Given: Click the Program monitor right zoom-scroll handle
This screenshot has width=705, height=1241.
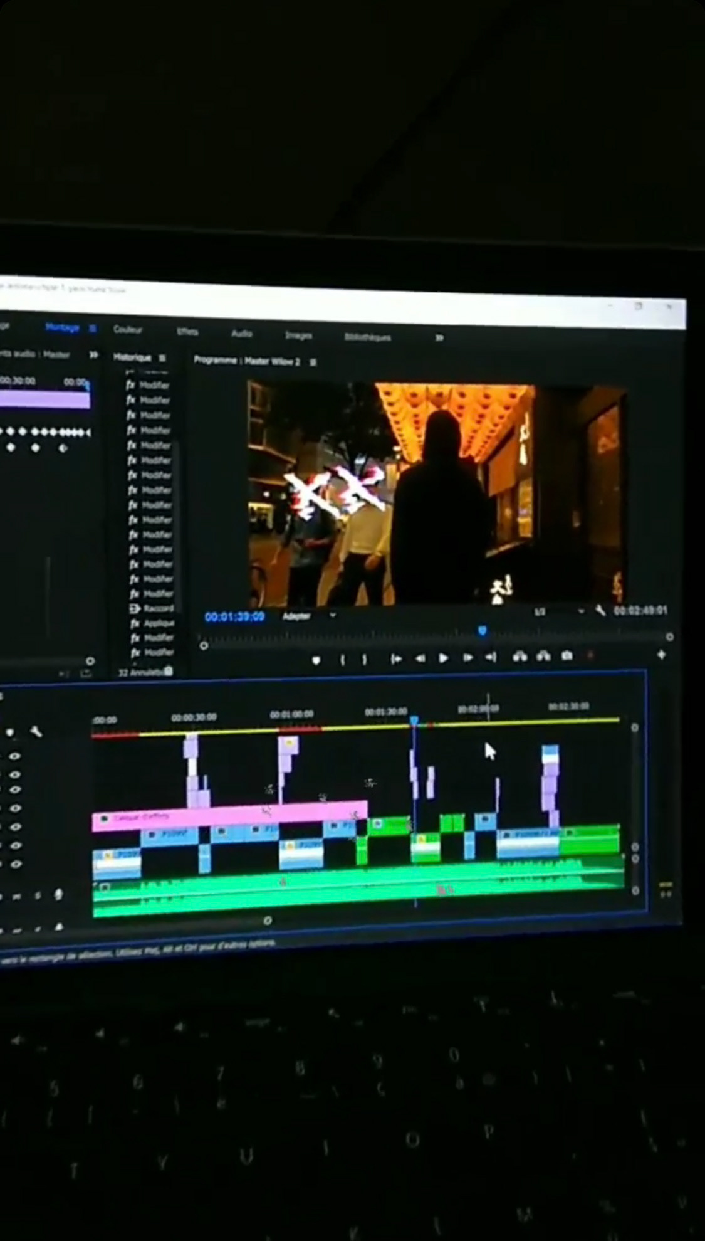Looking at the screenshot, I should coord(669,636).
